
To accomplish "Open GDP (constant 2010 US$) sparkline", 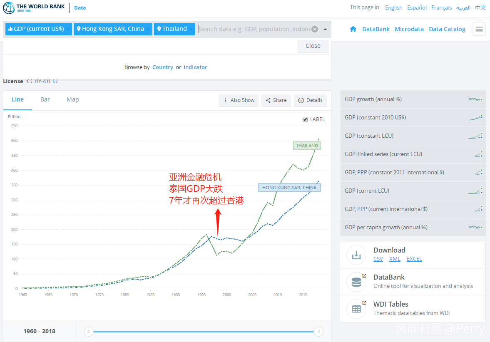I will point(475,117).
